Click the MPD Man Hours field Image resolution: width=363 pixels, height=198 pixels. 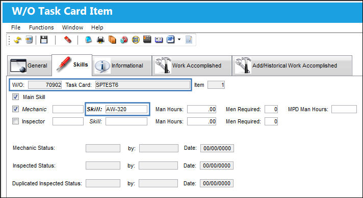pos(344,109)
